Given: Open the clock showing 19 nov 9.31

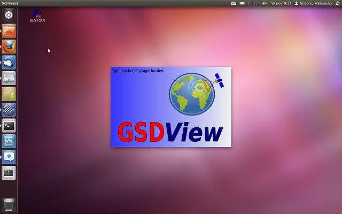Looking at the screenshot, I should coord(281,3).
